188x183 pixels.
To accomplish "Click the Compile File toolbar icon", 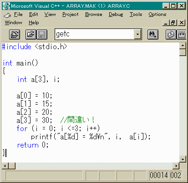I will point(171,35).
